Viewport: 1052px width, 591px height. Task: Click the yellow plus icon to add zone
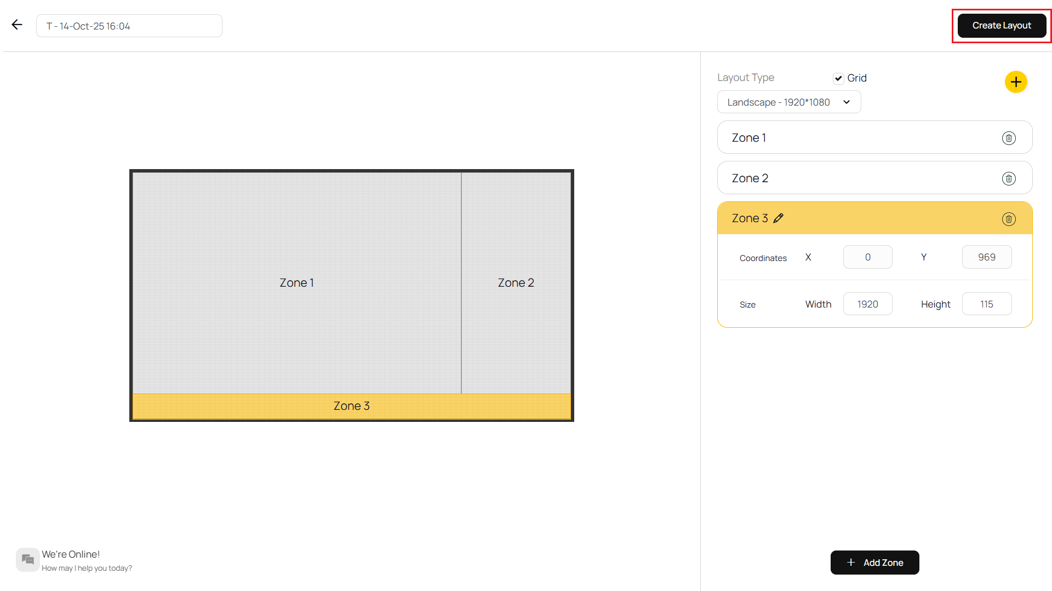[1016, 82]
